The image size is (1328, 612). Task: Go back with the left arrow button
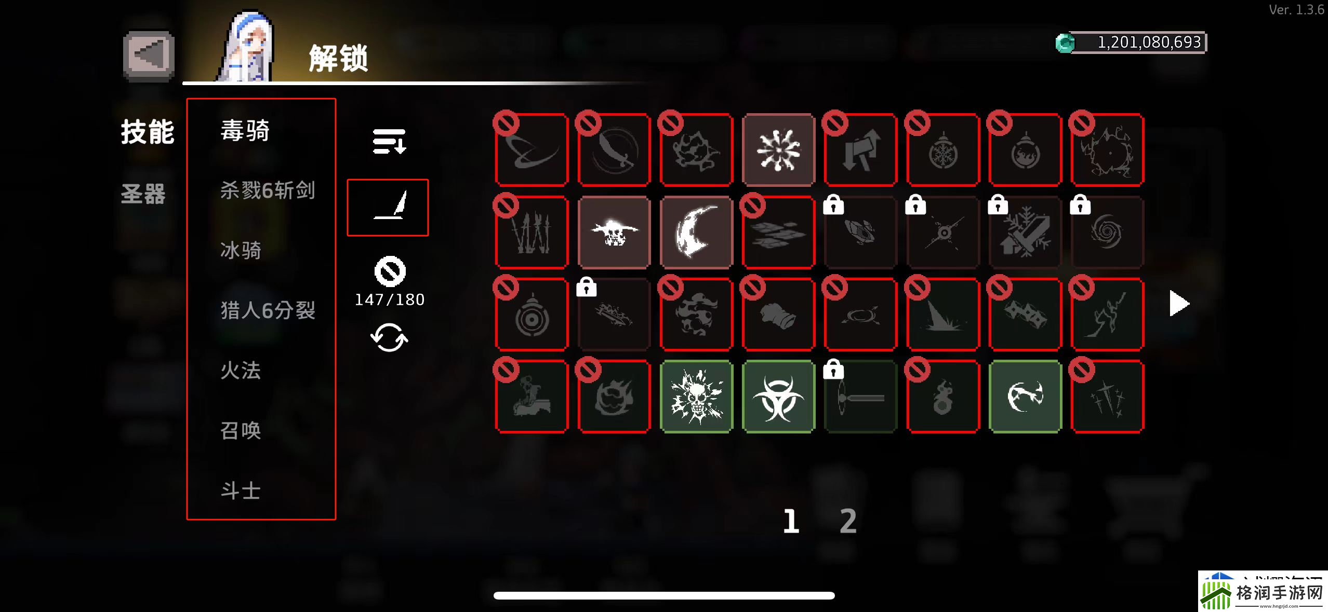point(149,55)
